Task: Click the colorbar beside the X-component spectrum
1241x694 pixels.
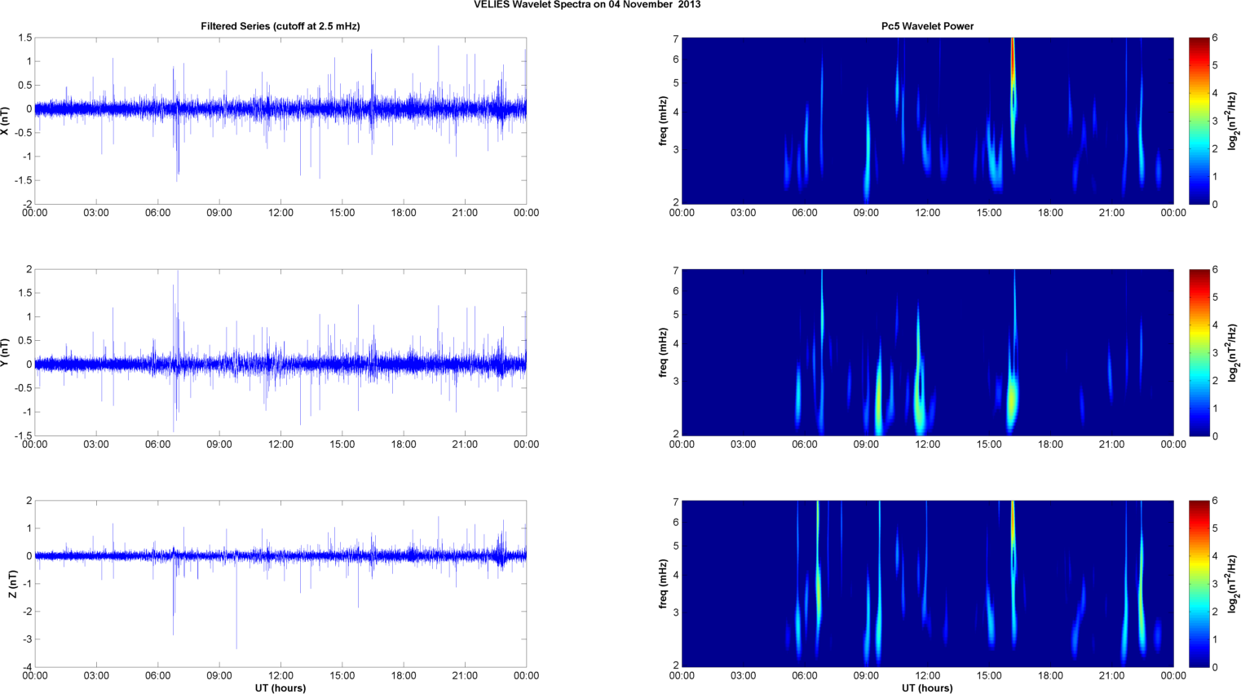Action: (x=1199, y=121)
